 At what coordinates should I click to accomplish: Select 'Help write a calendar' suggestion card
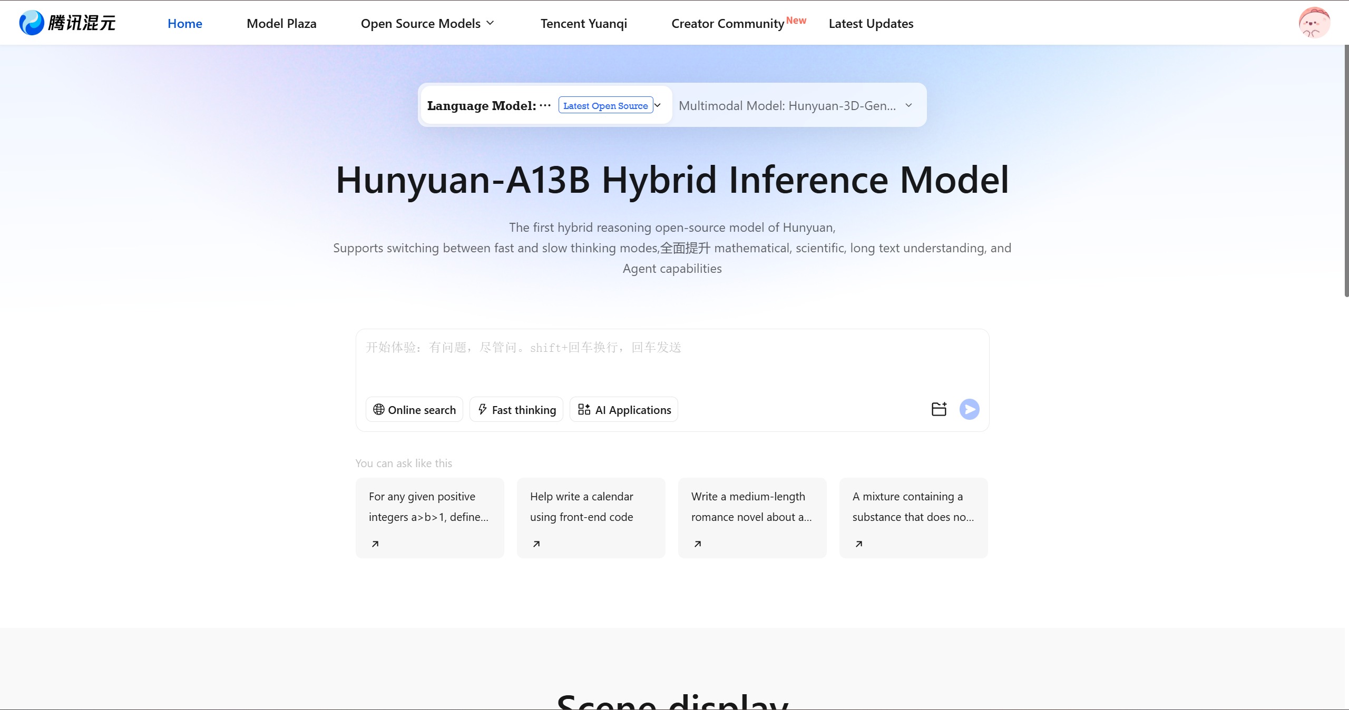point(591,518)
